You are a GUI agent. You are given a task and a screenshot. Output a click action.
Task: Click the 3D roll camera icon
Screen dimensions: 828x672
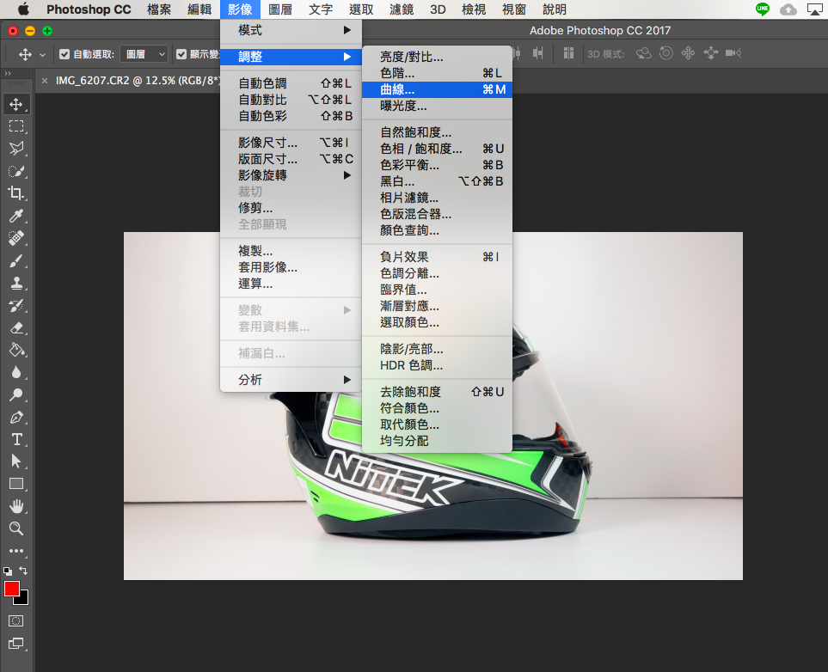(x=666, y=52)
